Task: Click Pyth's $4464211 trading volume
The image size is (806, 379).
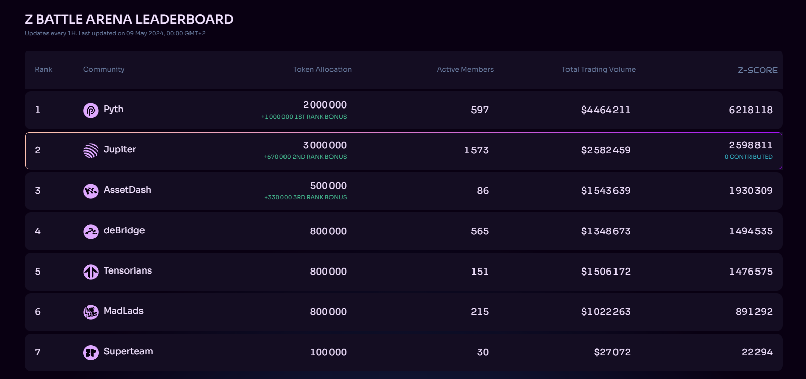Action: tap(605, 110)
